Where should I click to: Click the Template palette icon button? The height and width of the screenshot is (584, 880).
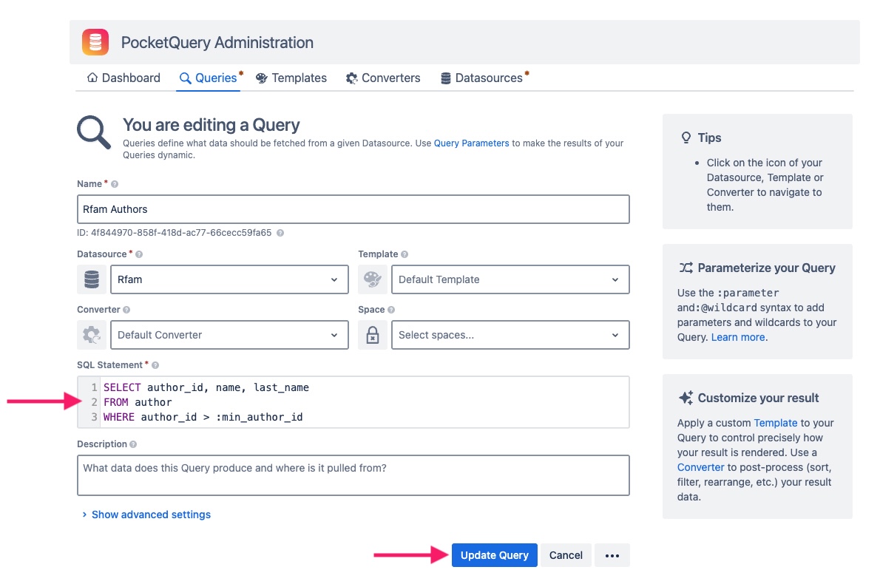(x=373, y=279)
